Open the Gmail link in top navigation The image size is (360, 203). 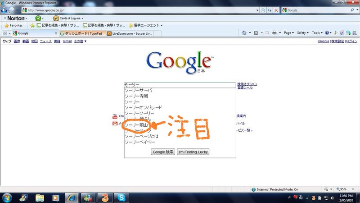pos(67,41)
